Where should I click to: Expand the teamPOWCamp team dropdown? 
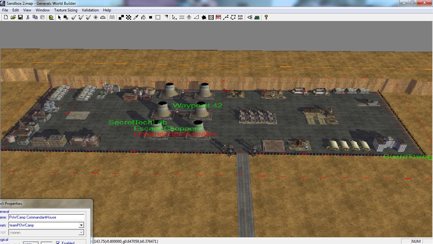[81, 225]
